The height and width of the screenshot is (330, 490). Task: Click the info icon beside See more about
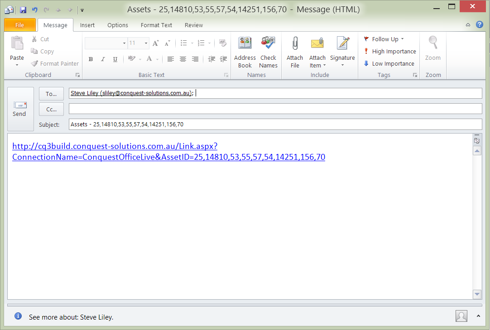click(x=18, y=316)
